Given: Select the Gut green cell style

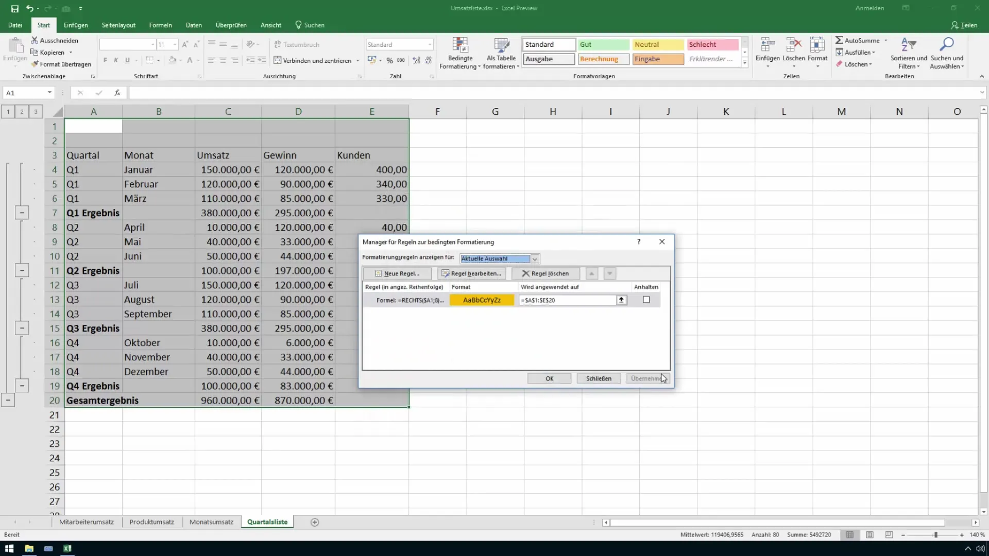Looking at the screenshot, I should (603, 44).
